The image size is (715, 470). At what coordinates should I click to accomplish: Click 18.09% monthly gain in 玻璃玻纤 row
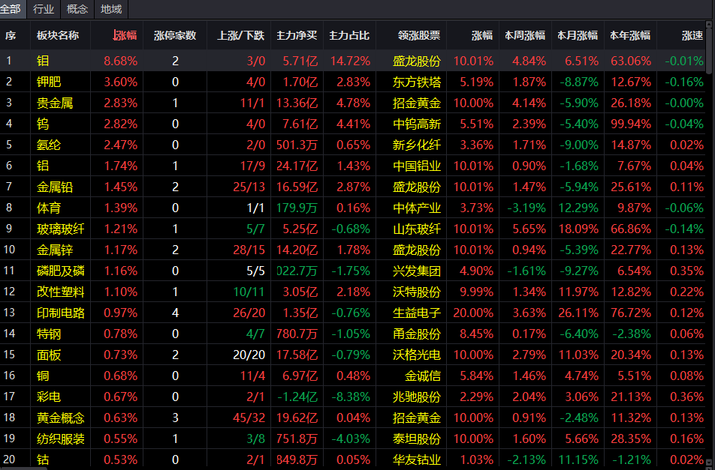(578, 229)
